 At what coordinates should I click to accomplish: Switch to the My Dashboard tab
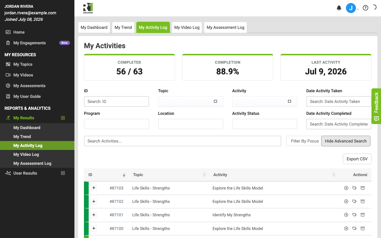coord(94,27)
